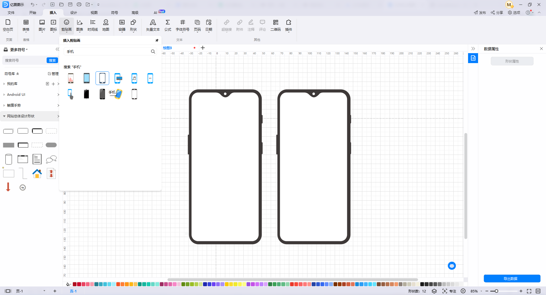Switch to the Design tab

(x=74, y=13)
